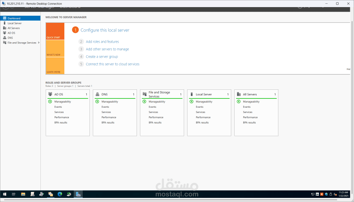This screenshot has height=202, width=354.
Task: Open Services in the Local Server tile
Action: pyautogui.click(x=201, y=112)
